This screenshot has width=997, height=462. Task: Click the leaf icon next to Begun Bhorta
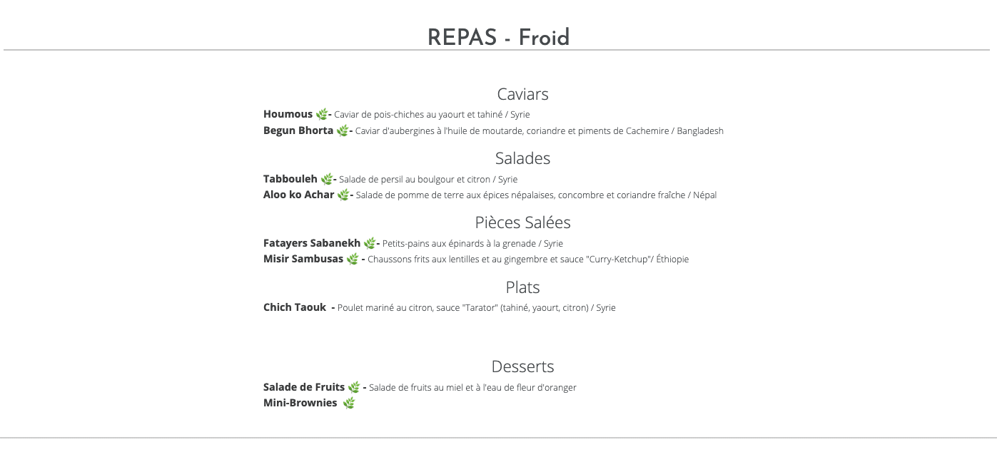(x=343, y=130)
